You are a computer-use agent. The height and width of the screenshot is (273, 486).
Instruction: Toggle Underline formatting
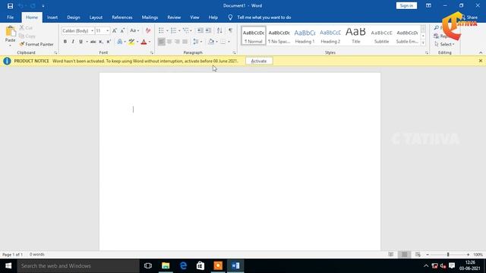tap(80, 42)
